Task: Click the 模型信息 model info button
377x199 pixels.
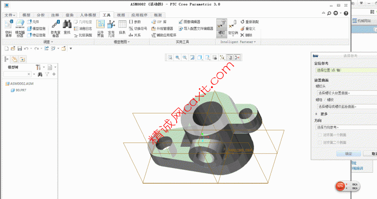Action: (x=36, y=29)
